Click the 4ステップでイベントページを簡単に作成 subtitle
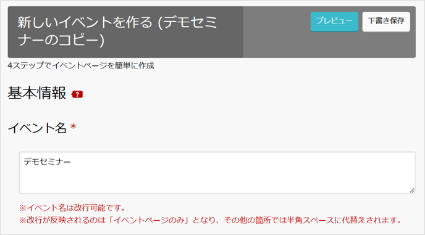 pyautogui.click(x=81, y=65)
